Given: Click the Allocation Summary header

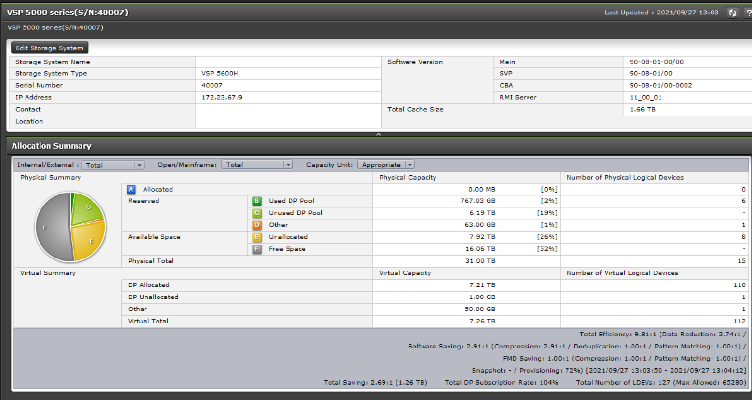Looking at the screenshot, I should click(52, 146).
